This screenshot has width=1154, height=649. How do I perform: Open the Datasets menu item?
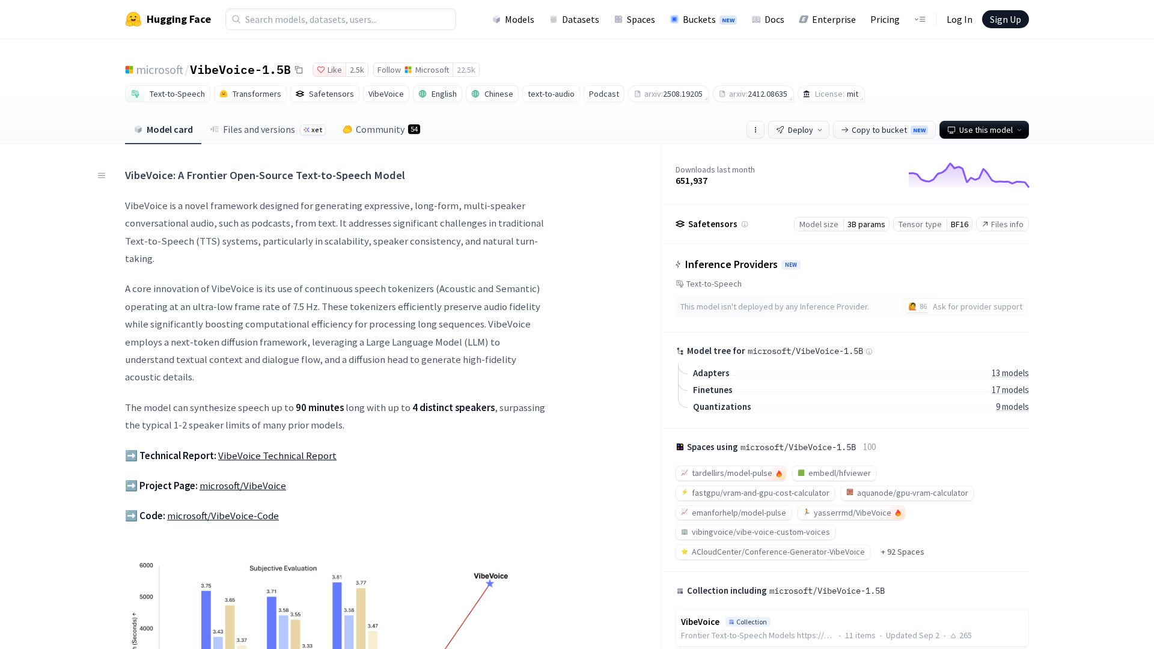pyautogui.click(x=574, y=19)
